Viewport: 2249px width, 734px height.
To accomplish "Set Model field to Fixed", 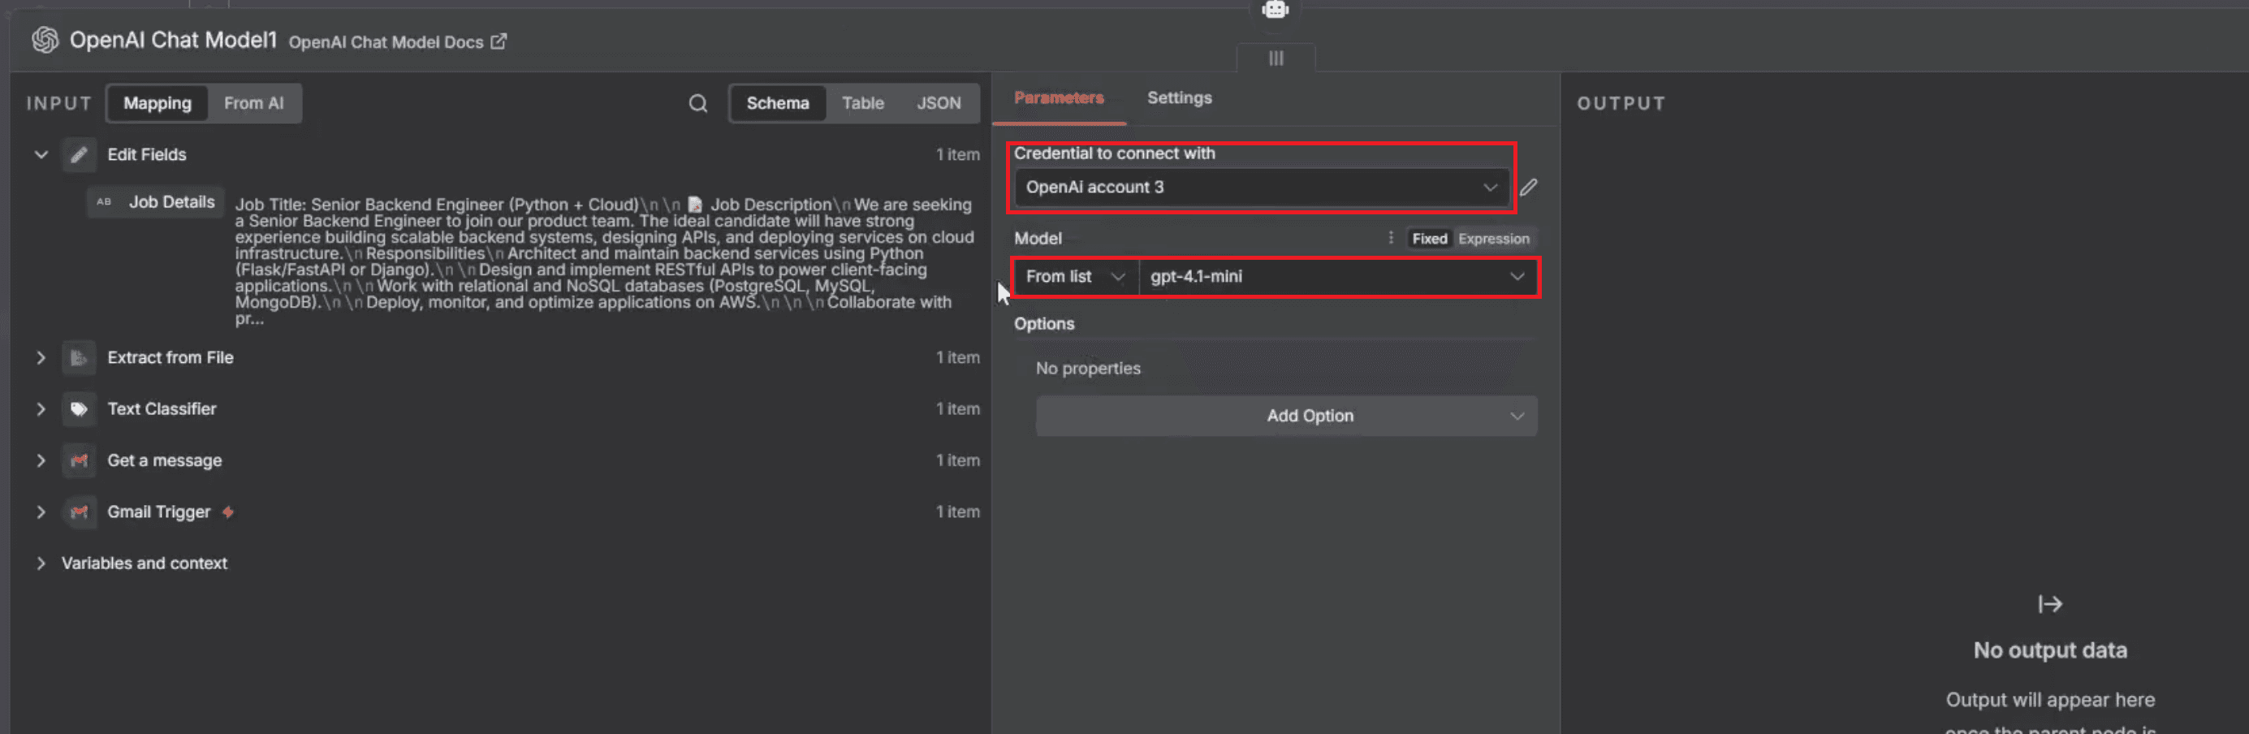I will point(1429,238).
